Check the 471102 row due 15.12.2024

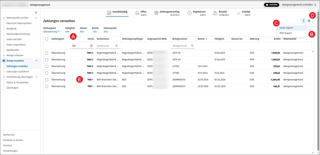47,73
